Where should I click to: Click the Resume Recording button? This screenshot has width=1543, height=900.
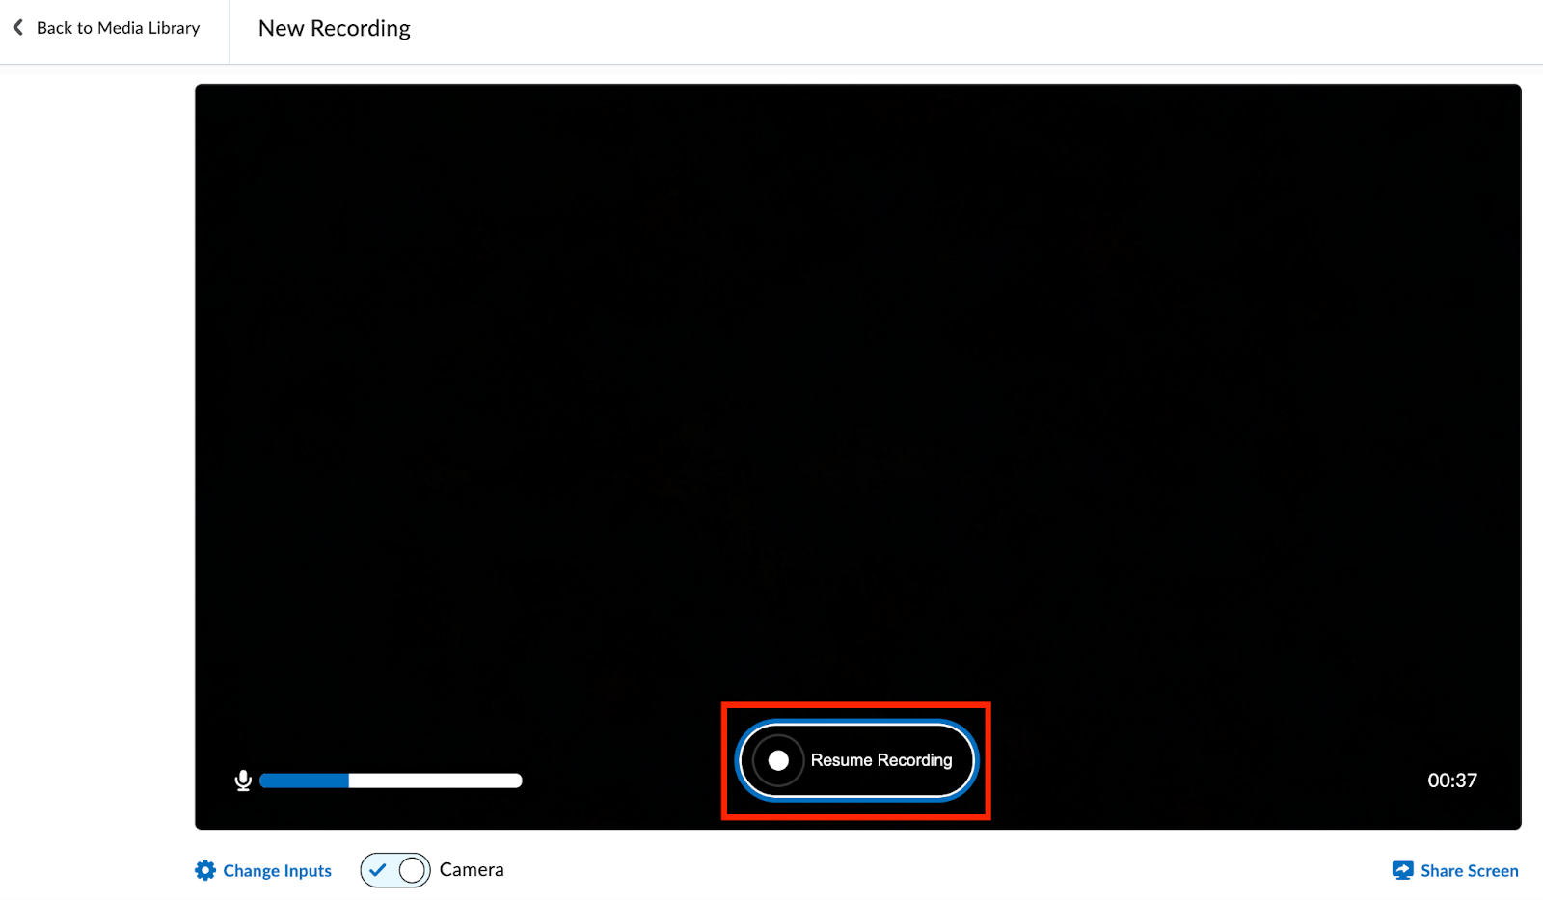856,760
